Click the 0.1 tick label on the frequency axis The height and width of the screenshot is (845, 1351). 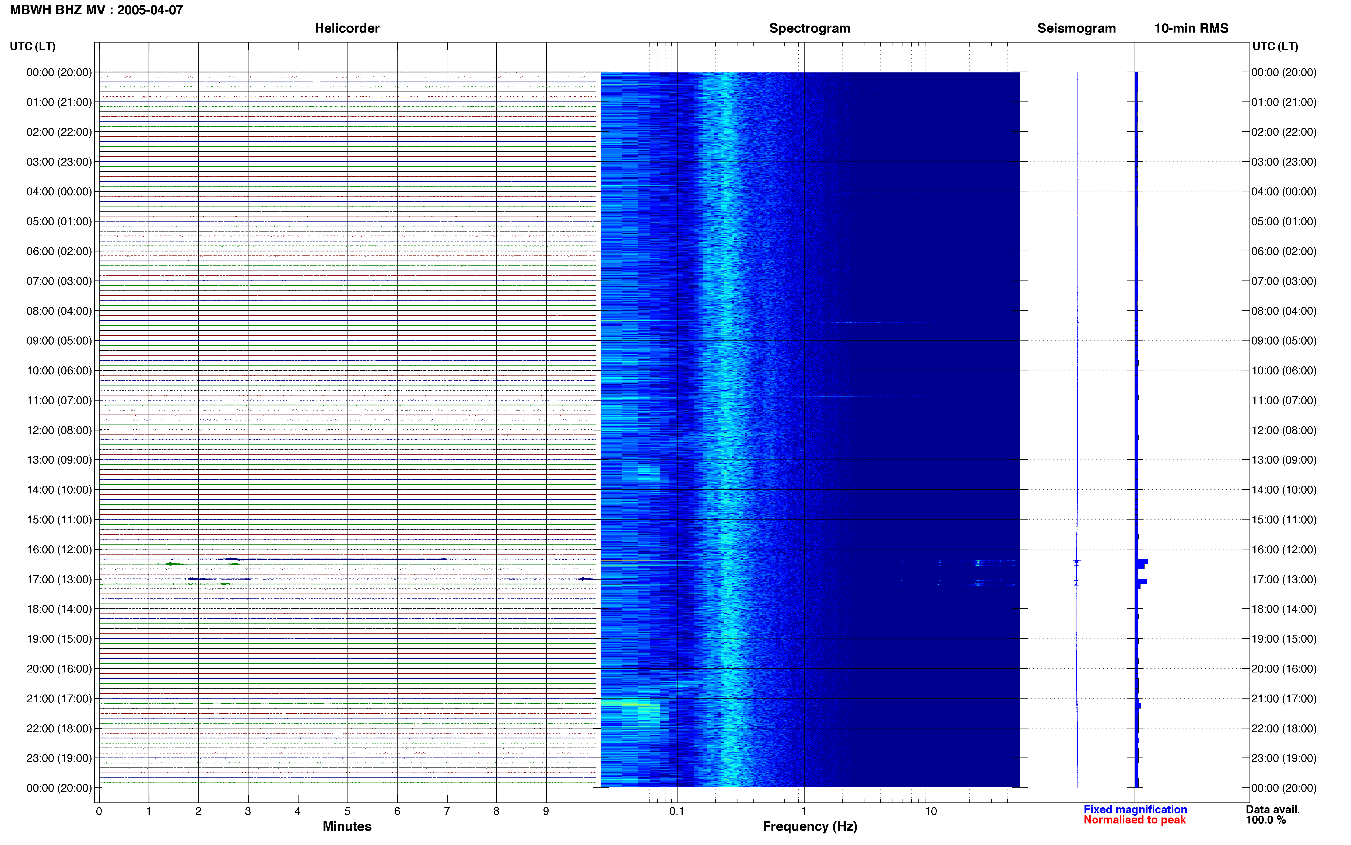pos(677,811)
